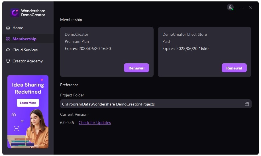The height and width of the screenshot is (156, 261).
Task: Click the Learn More banner button
Action: click(x=28, y=103)
